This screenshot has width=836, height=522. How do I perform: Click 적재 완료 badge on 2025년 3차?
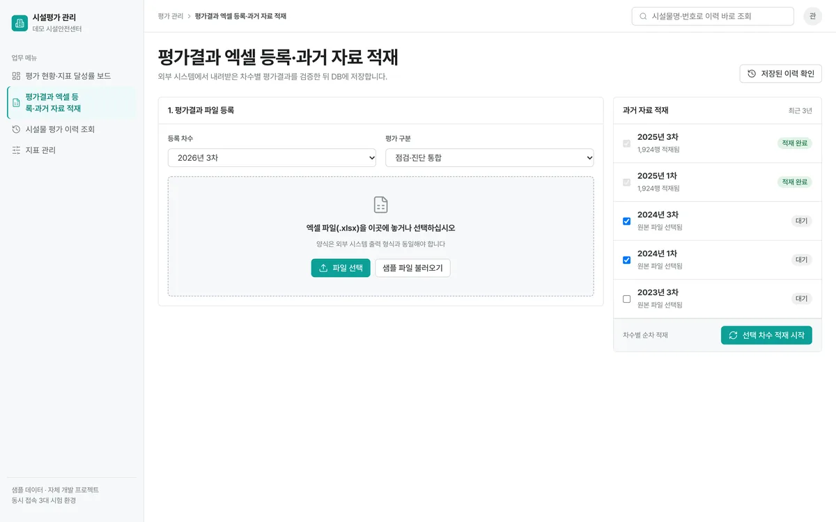tap(795, 143)
